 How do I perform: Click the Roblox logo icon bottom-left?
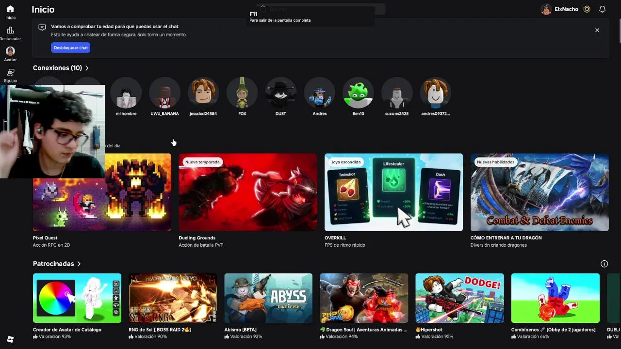tap(10, 339)
